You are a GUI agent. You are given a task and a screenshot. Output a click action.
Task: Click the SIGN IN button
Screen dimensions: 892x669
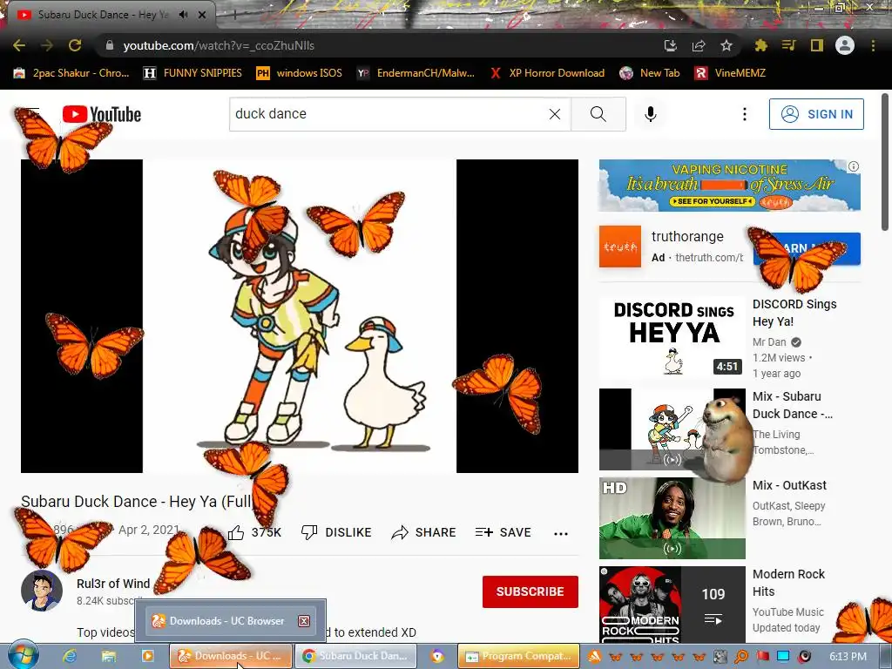[x=816, y=114]
